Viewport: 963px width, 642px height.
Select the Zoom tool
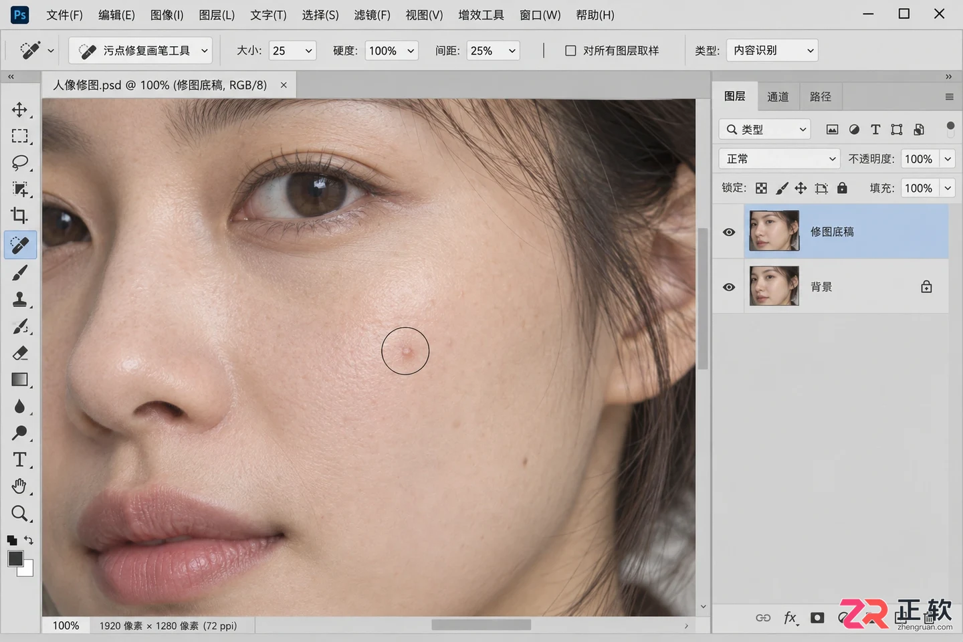click(x=20, y=514)
